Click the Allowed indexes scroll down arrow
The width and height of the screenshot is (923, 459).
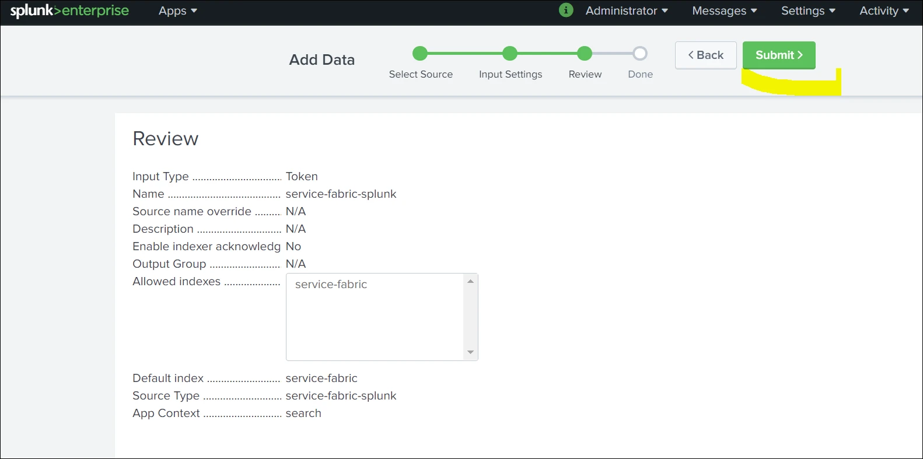470,352
